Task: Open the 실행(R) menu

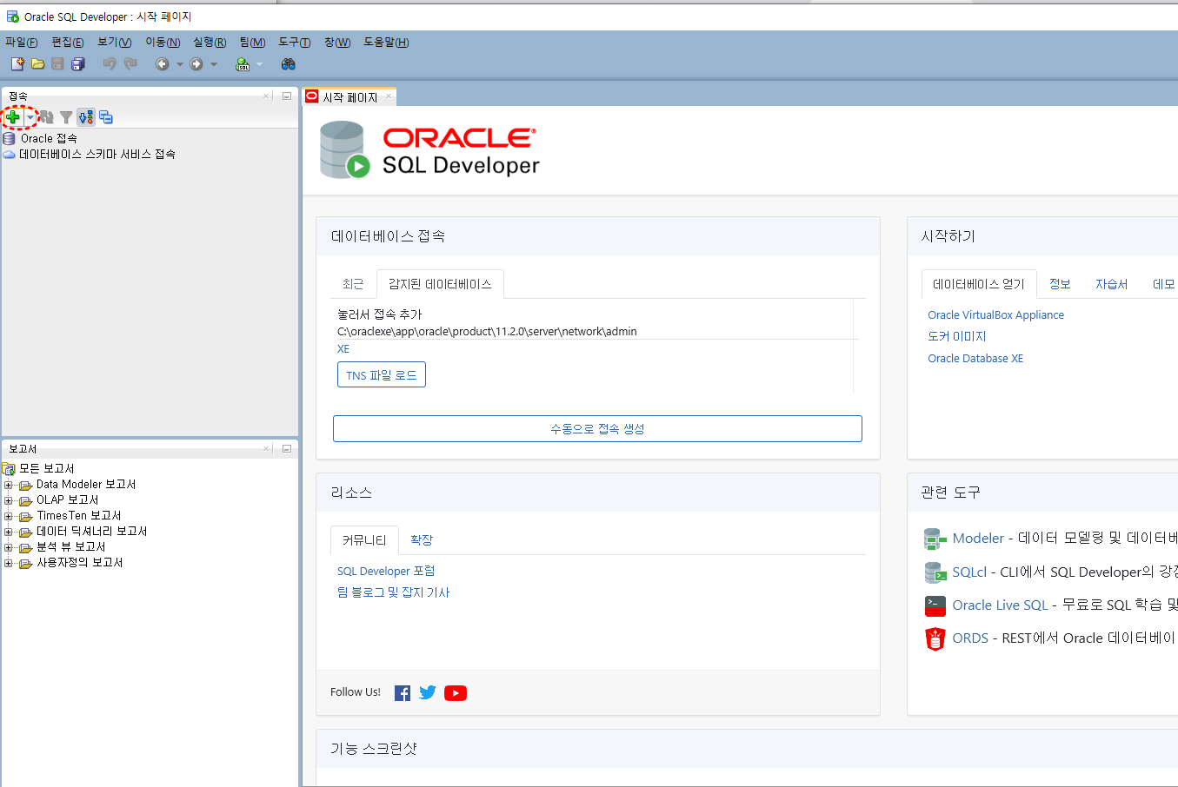Action: coord(210,42)
